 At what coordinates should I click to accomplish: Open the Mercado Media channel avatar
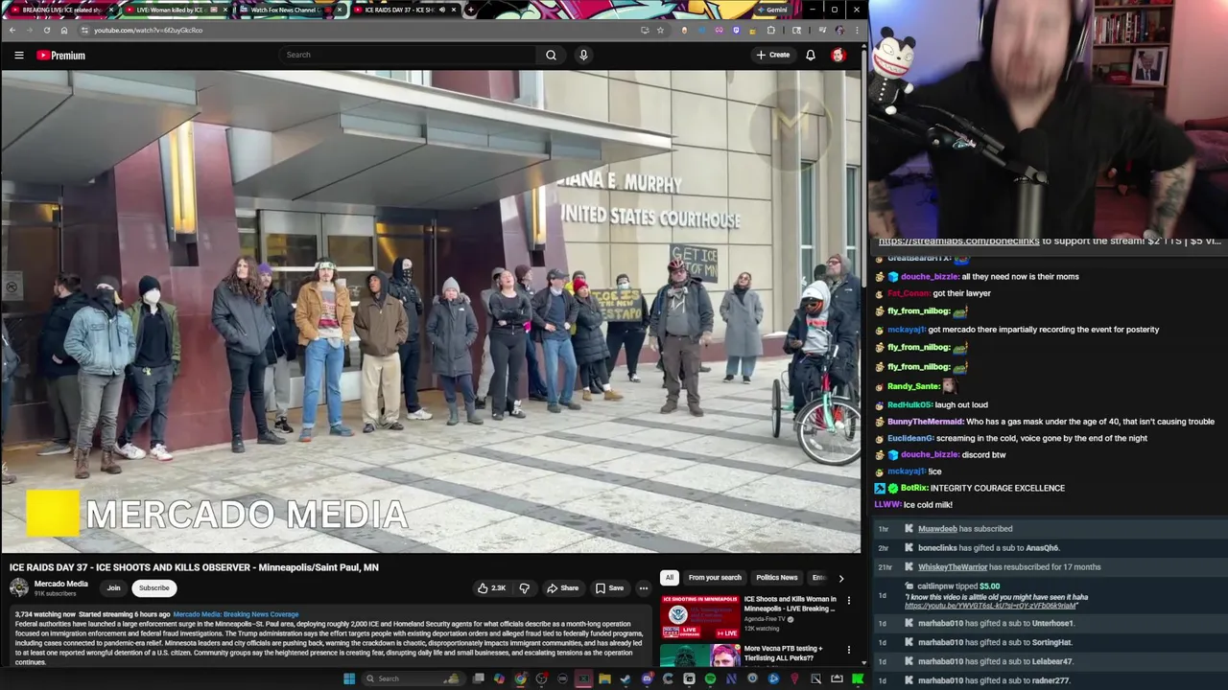pyautogui.click(x=19, y=588)
